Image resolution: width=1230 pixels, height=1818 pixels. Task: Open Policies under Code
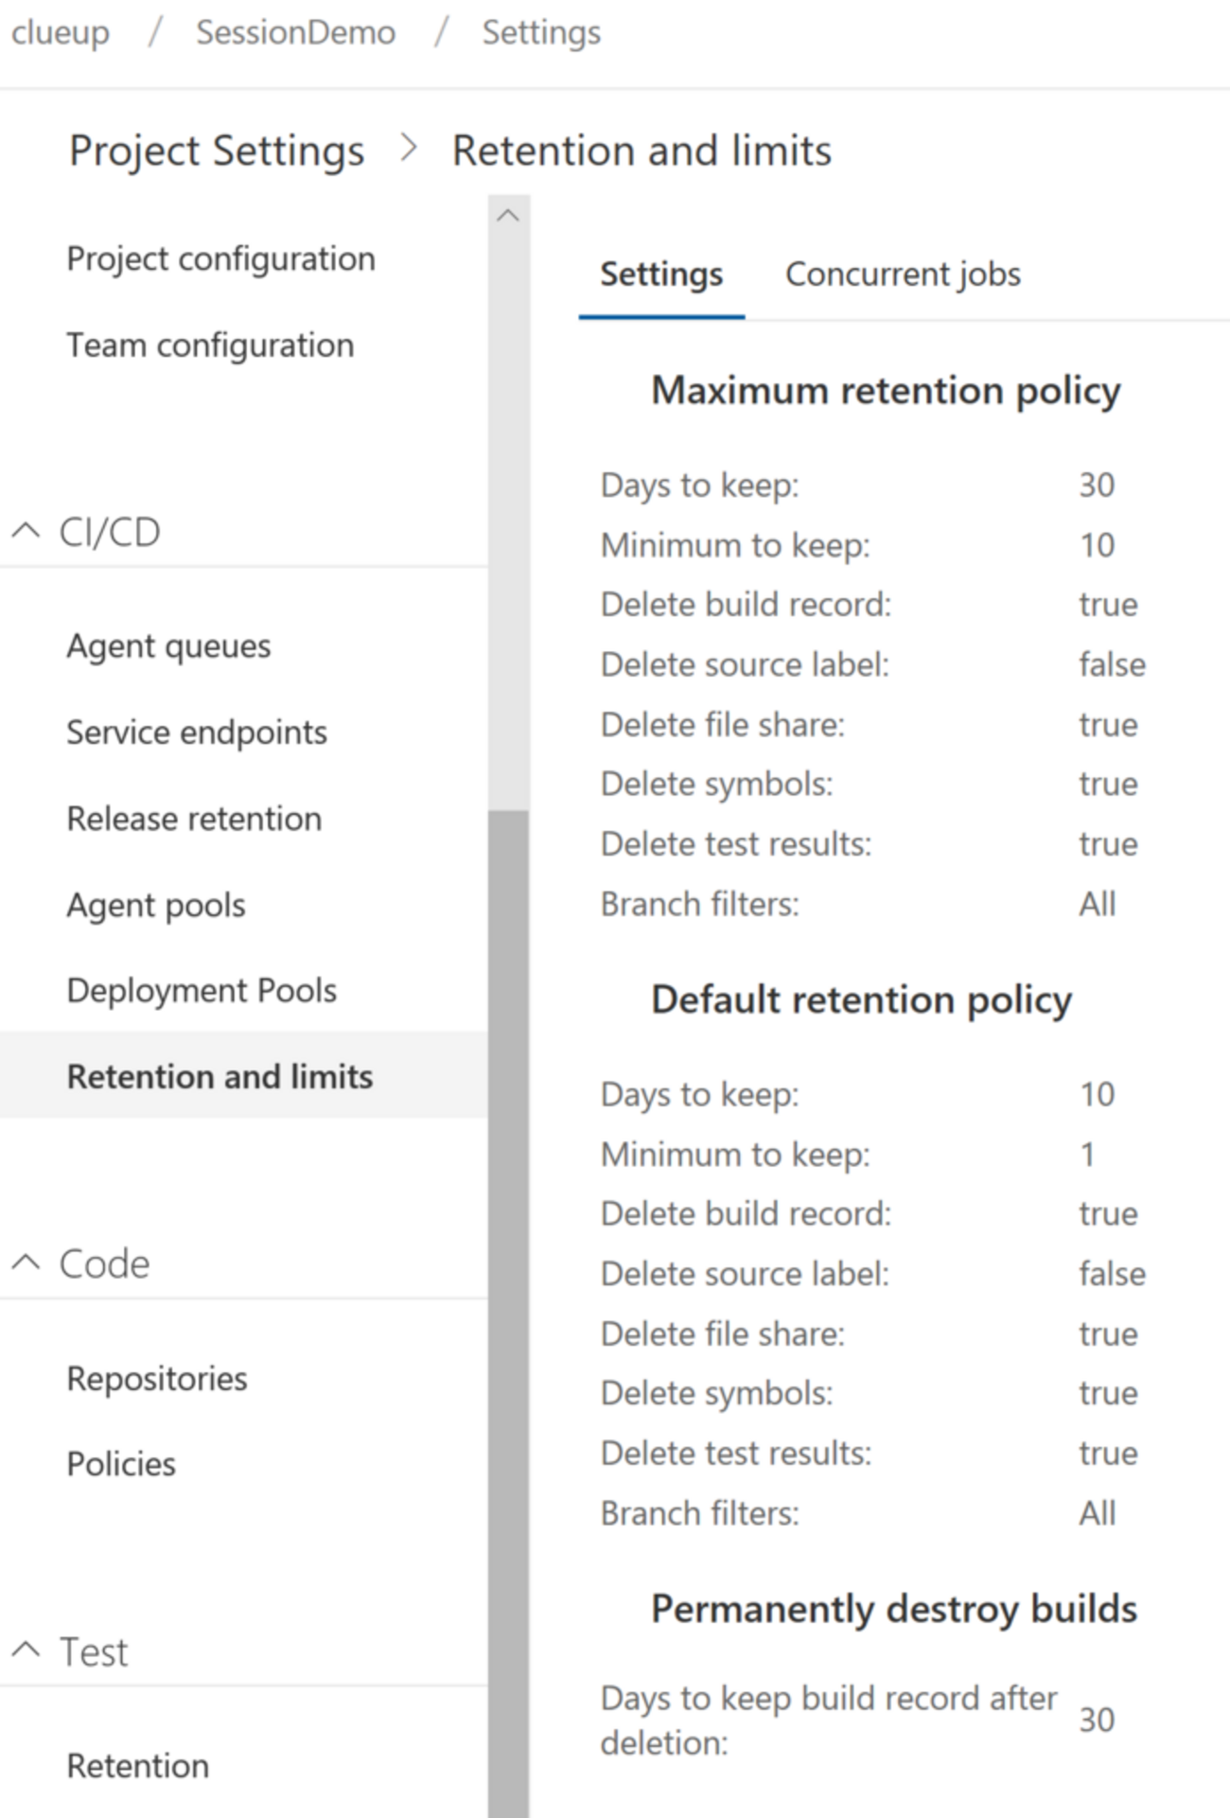click(121, 1464)
